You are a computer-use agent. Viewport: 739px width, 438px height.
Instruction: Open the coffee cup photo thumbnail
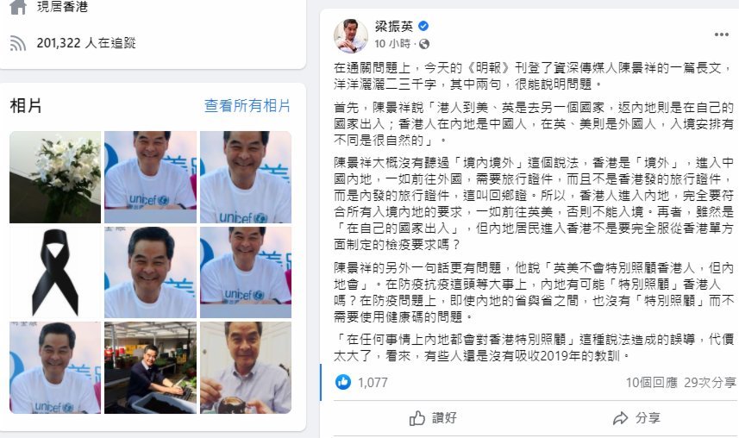point(246,368)
